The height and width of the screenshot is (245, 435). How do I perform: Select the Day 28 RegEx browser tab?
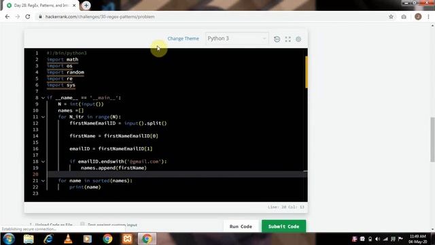click(x=41, y=5)
